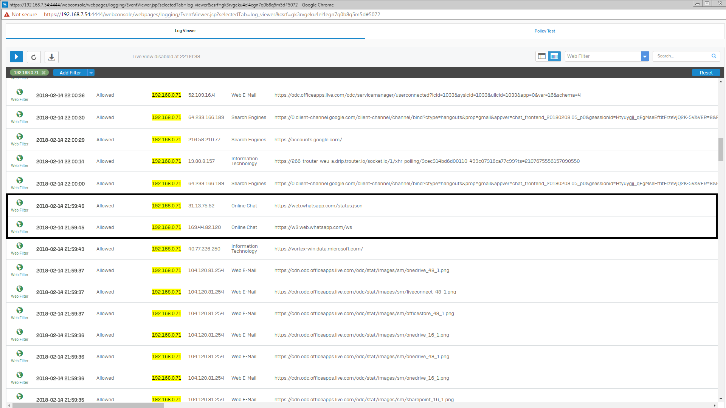Image resolution: width=726 pixels, height=408 pixels.
Task: Click destination IP 31.13.75.52
Action: [201, 206]
